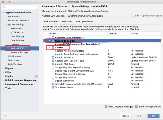The width and height of the screenshot is (163, 120).
Task: Switch to SDK Platforms tab
Action: pos(51,22)
